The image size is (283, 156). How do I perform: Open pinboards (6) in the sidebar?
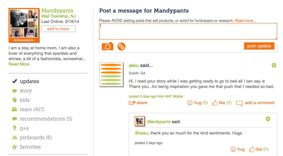point(36,138)
